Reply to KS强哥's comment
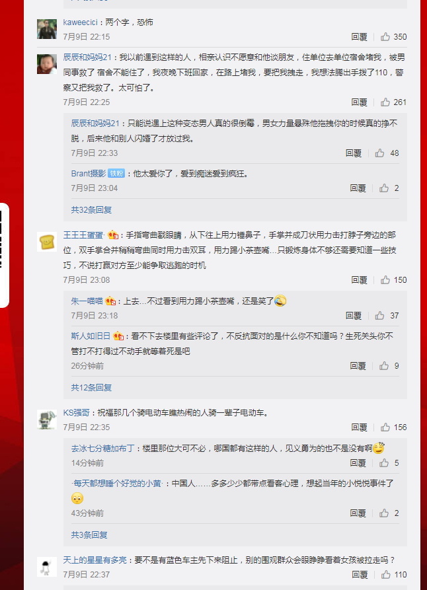 359,427
